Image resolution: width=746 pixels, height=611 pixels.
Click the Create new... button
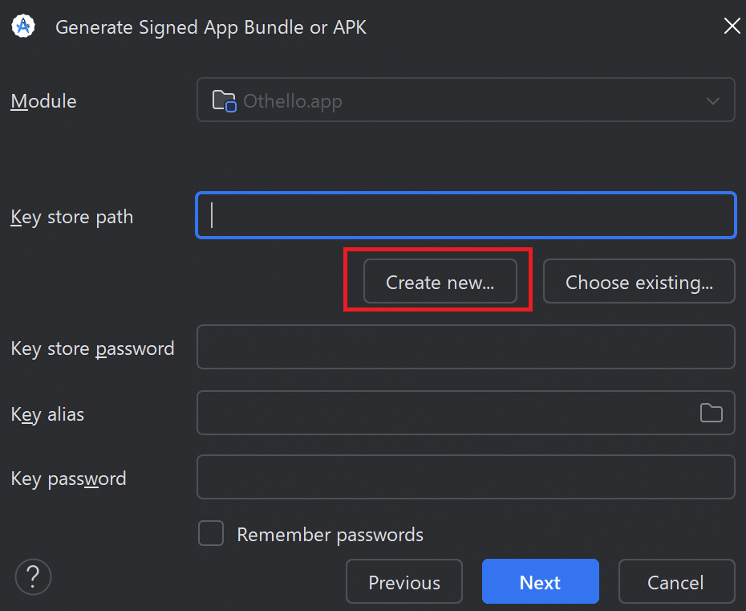click(x=438, y=282)
